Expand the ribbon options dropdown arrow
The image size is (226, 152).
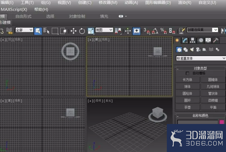coord(126,16)
